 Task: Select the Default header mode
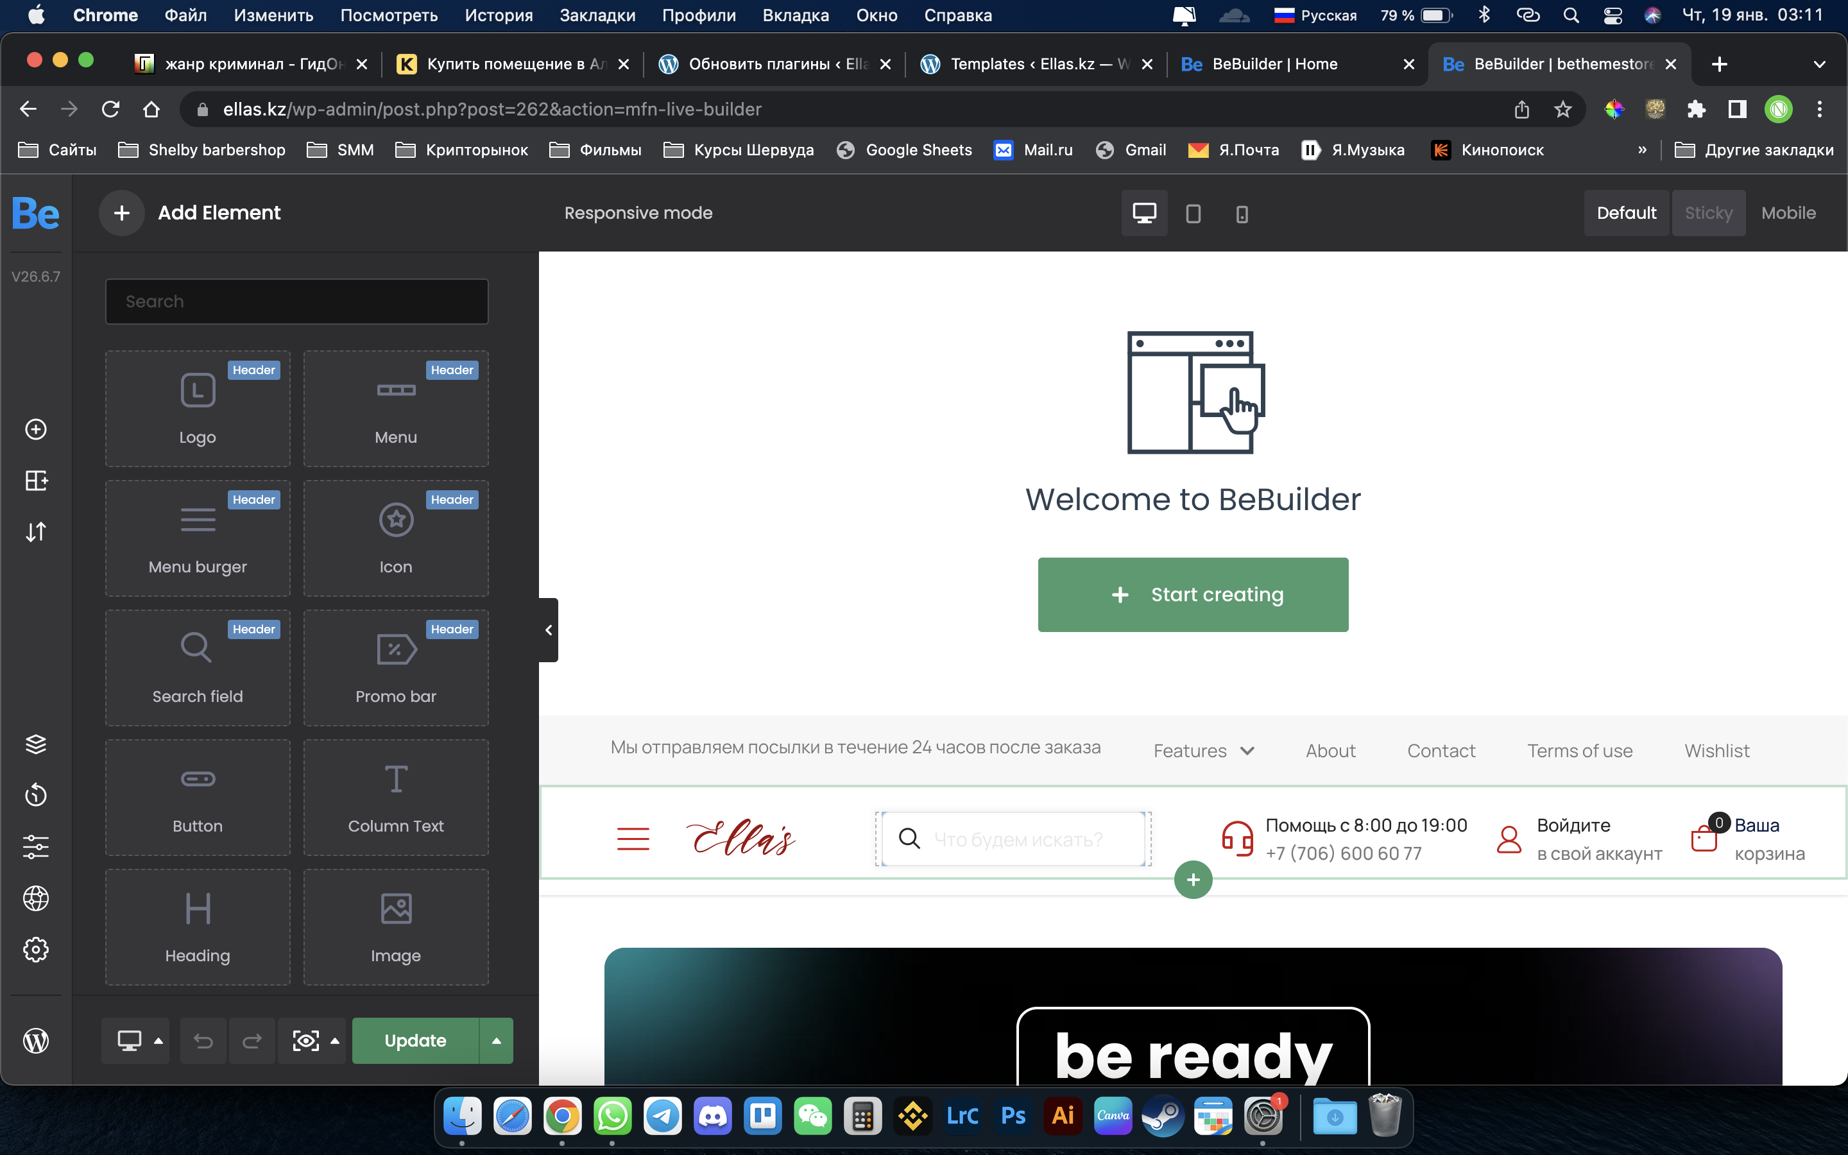tap(1627, 213)
